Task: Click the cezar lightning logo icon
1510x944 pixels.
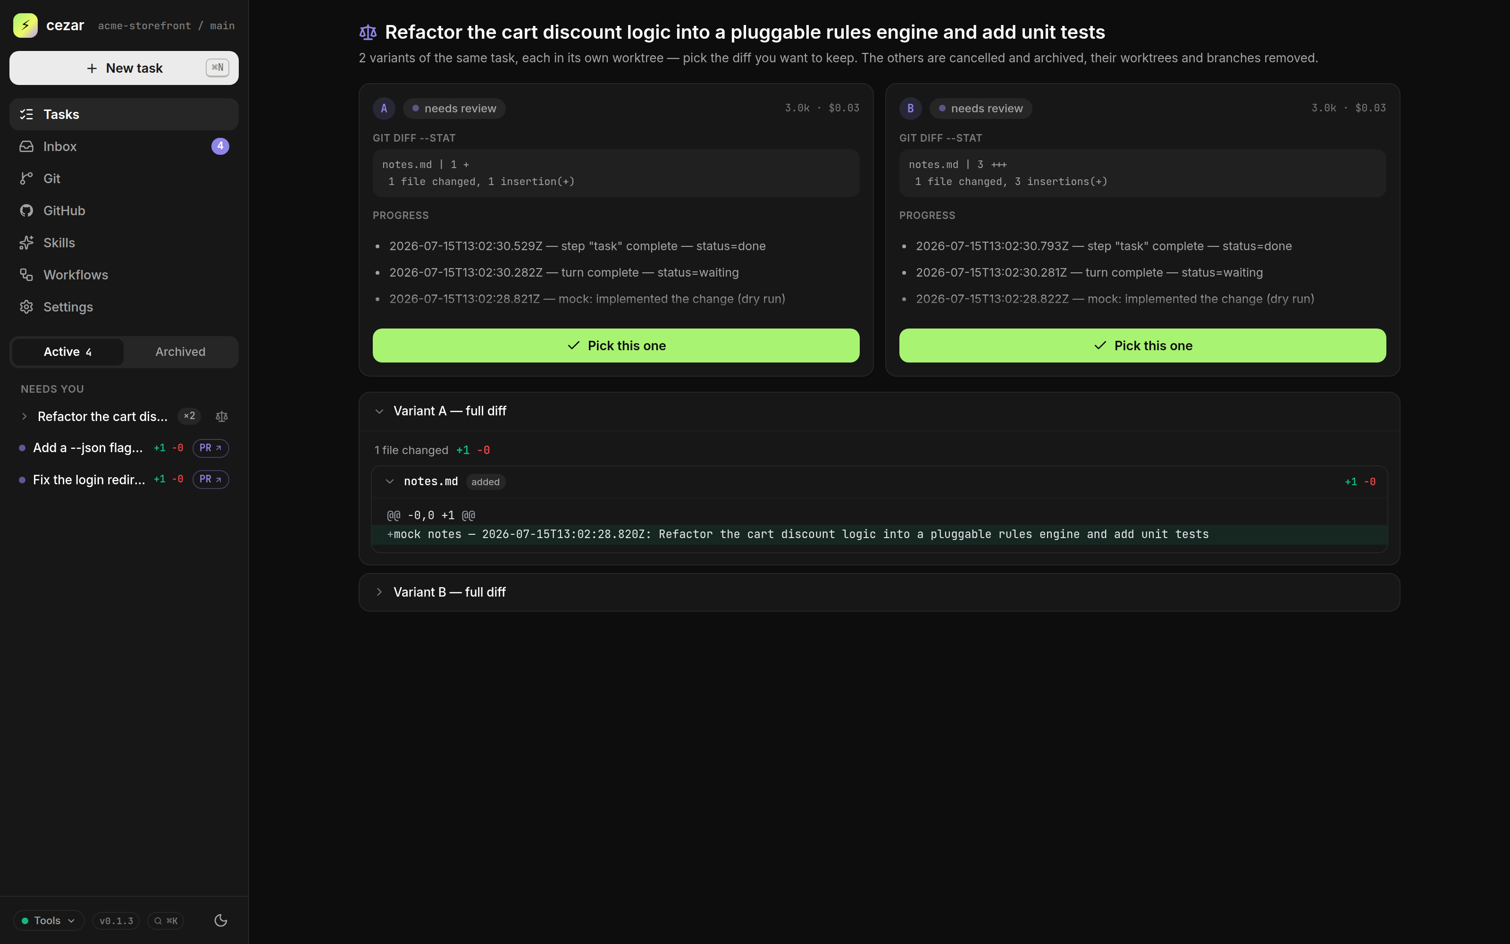Action: tap(25, 25)
